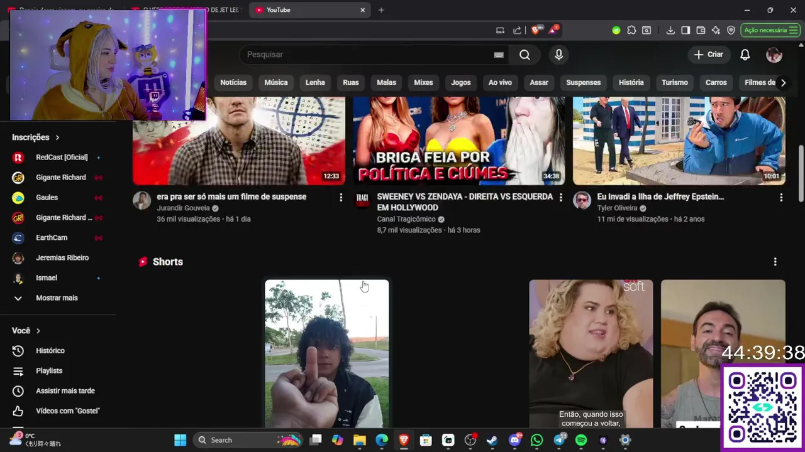Viewport: 805px width, 452px height.
Task: Open the thumbs-up Vídeos com Gostei icon
Action: (18, 411)
